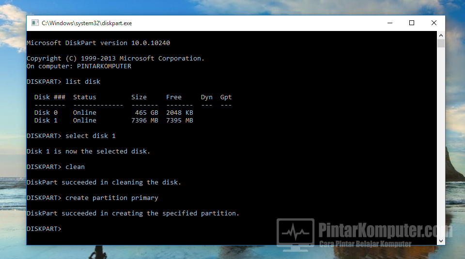The width and height of the screenshot is (465, 259).
Task: Click the vertical scrollbar thumb
Action: click(441, 43)
